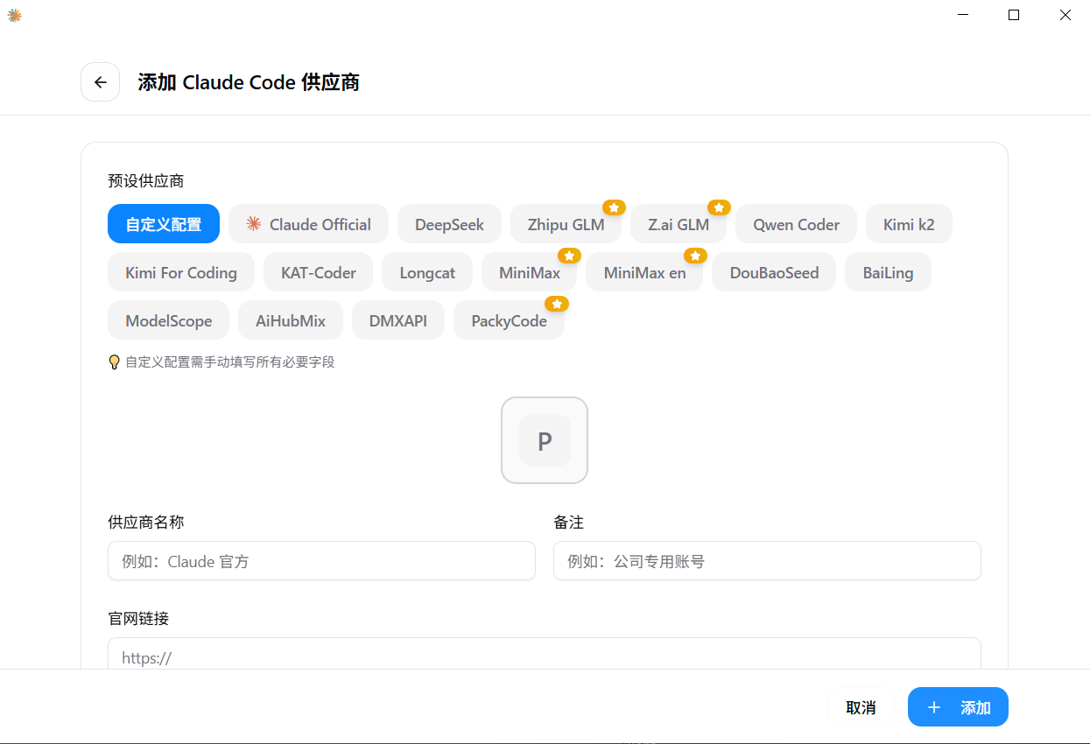Select the Longcat preset
1090x744 pixels.
click(427, 272)
